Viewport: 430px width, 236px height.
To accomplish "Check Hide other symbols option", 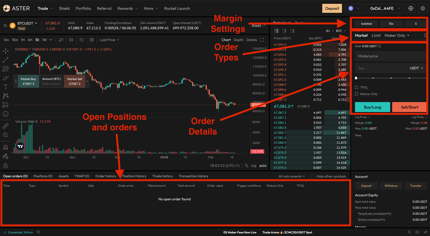I will point(312,176).
